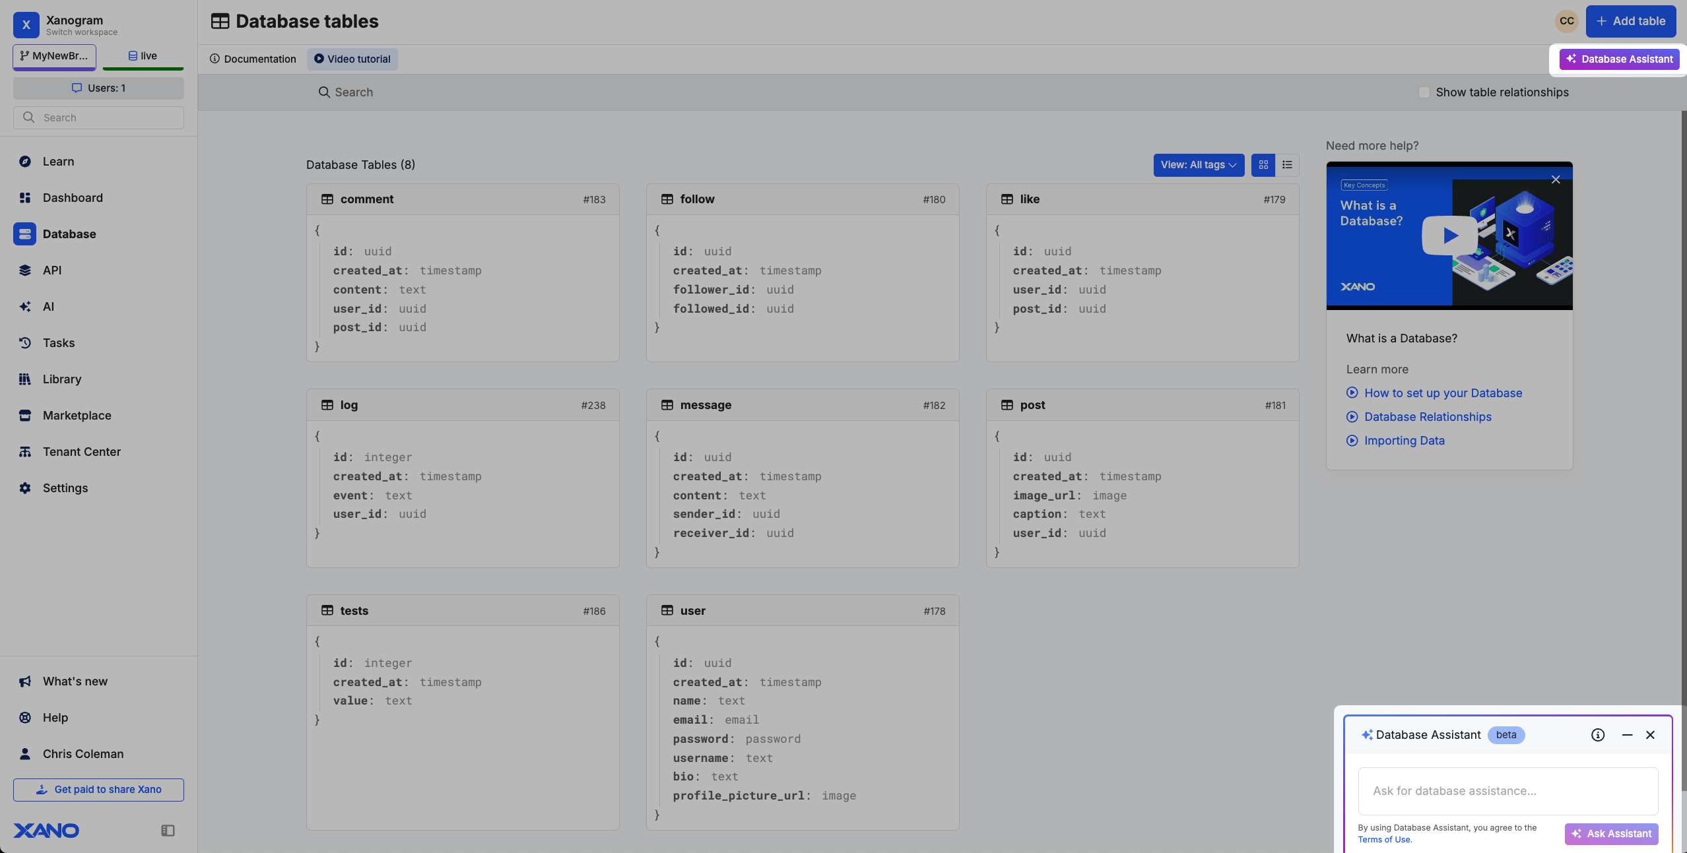Screen dimensions: 1687x853
Task: Select the live data source tab
Action: click(143, 56)
